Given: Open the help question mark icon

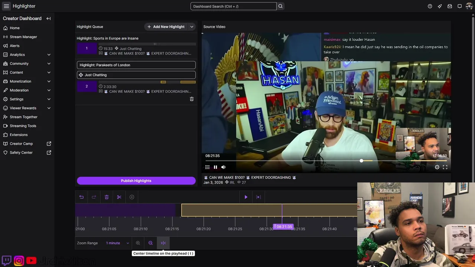Looking at the screenshot, I should click(430, 6).
